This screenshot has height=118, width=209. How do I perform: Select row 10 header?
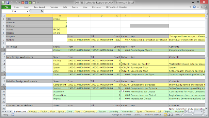tap(4, 50)
